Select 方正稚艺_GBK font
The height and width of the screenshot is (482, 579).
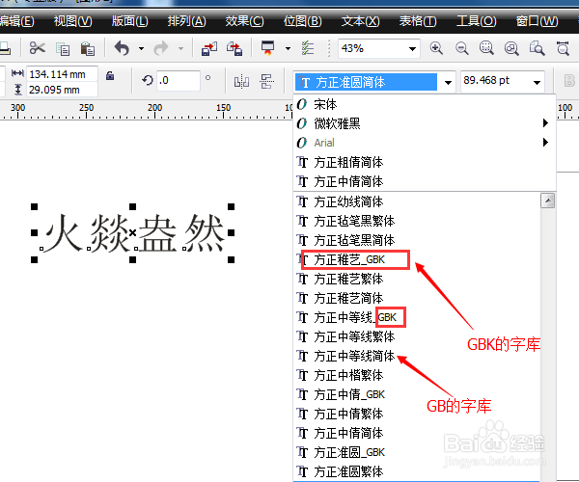point(417,259)
